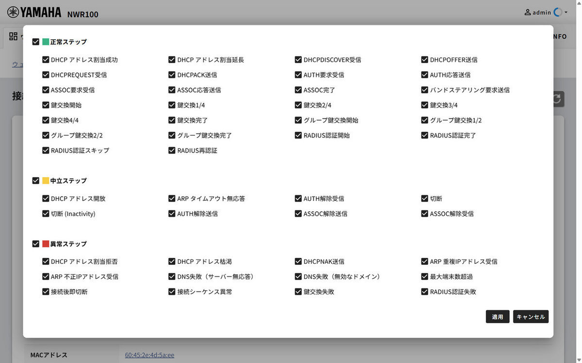Toggle the 正常ステップ group checkbox
This screenshot has width=582, height=363.
(35, 42)
